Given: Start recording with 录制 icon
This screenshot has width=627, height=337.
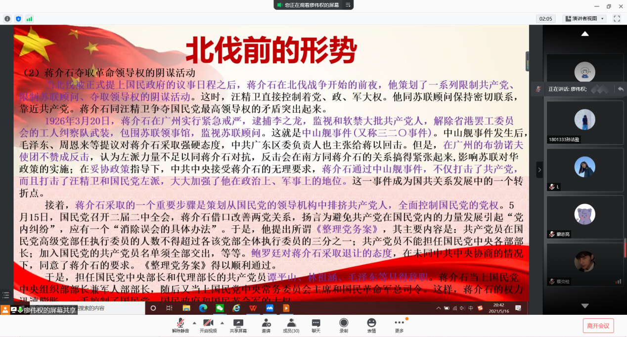Looking at the screenshot, I should click(344, 325).
